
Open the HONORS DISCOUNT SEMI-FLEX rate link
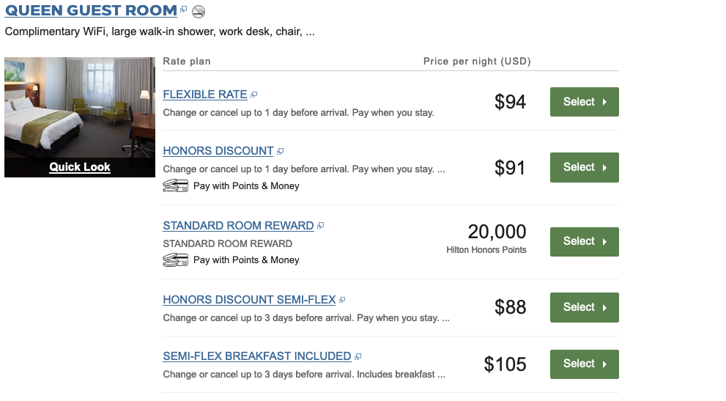pyautogui.click(x=249, y=300)
